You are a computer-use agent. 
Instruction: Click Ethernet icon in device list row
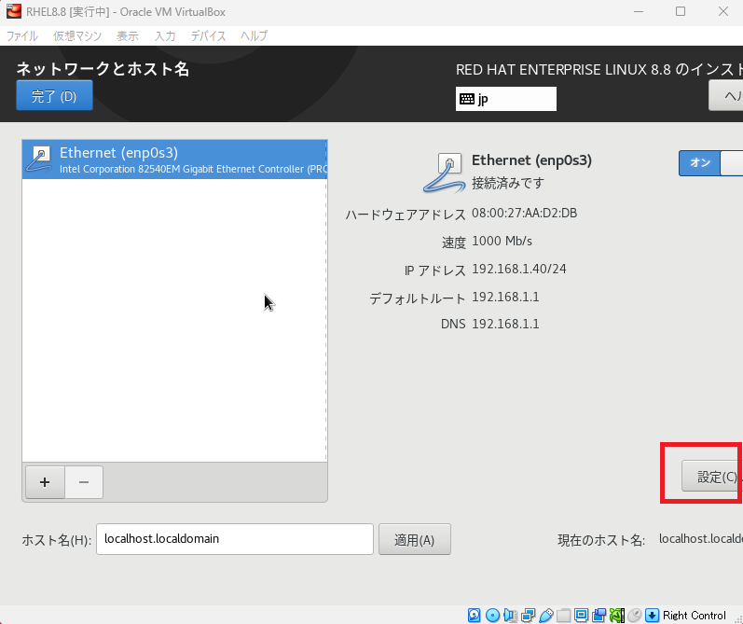coord(39,159)
